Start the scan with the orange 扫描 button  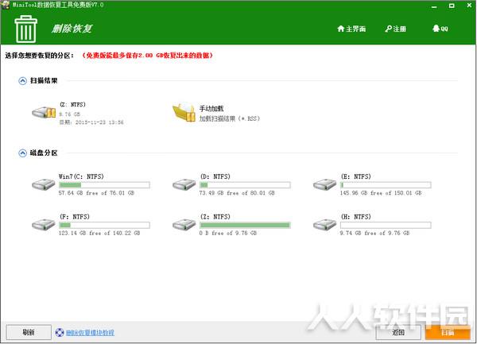[x=448, y=332]
